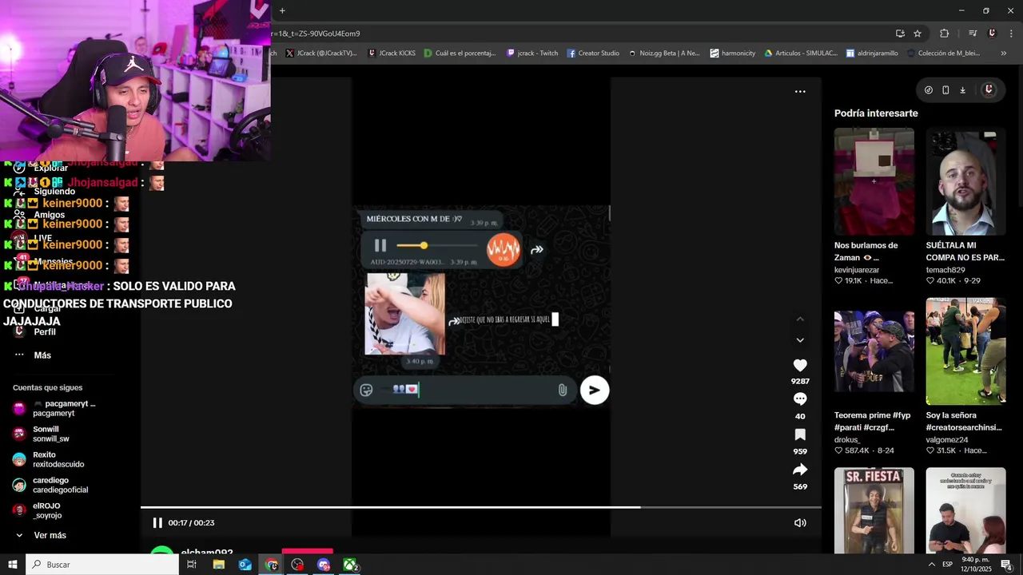Visit valgomez24's profile link
Viewport: 1023px width, 575px height.
pos(947,440)
